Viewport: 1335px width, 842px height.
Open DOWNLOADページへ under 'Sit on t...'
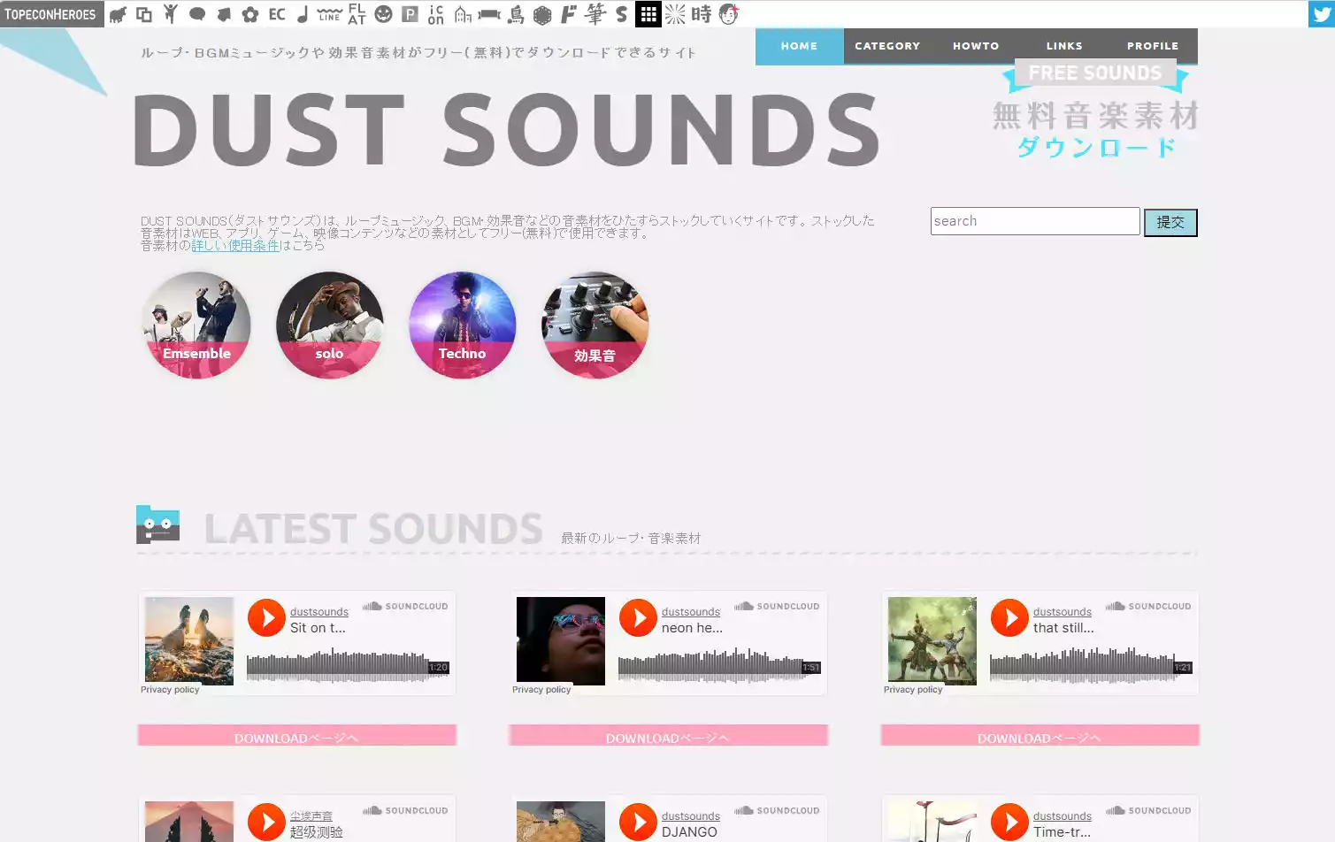[x=297, y=736]
